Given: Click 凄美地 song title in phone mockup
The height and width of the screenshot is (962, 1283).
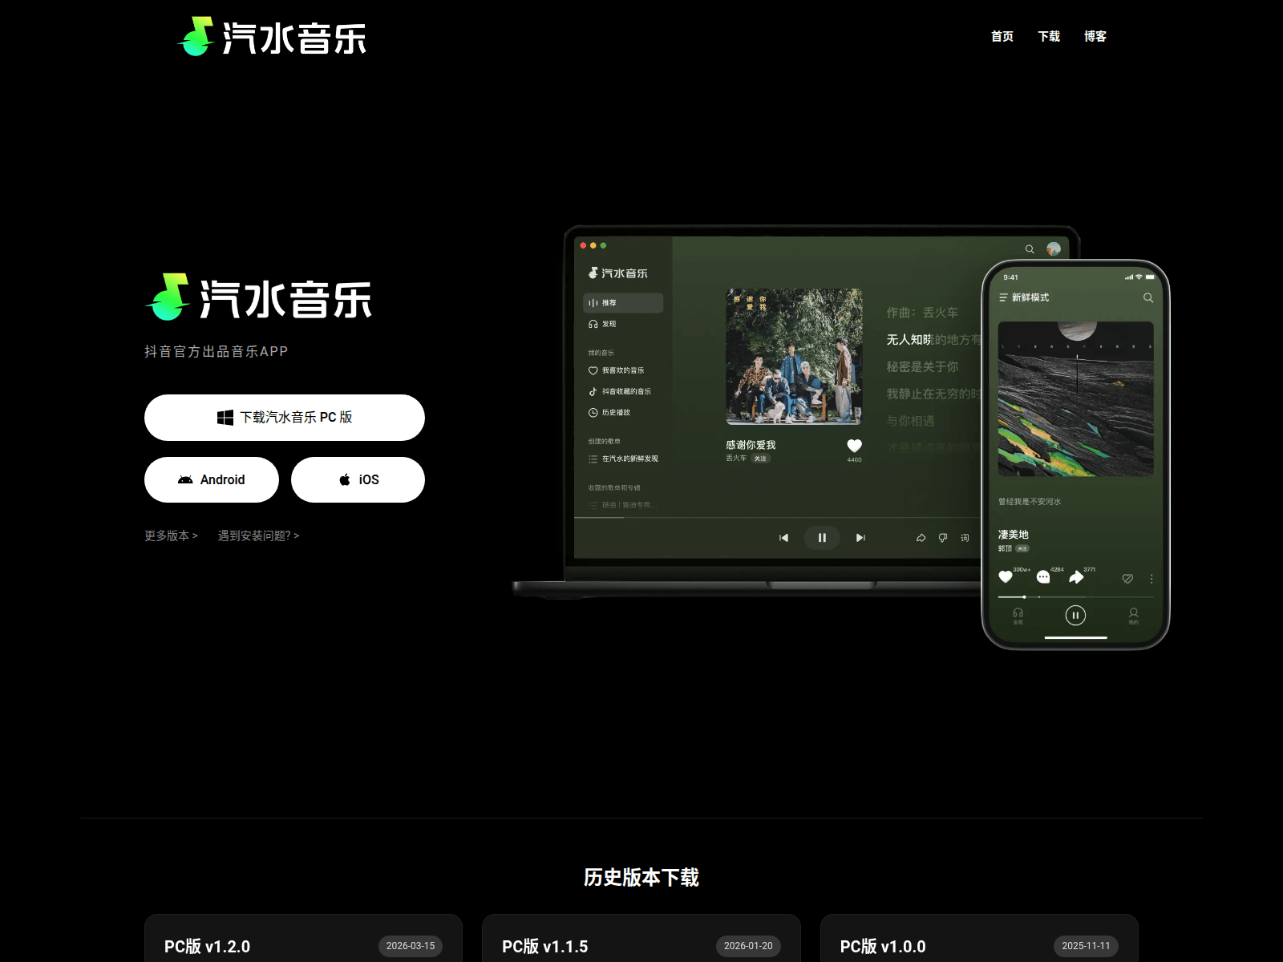Looking at the screenshot, I should pos(1013,535).
